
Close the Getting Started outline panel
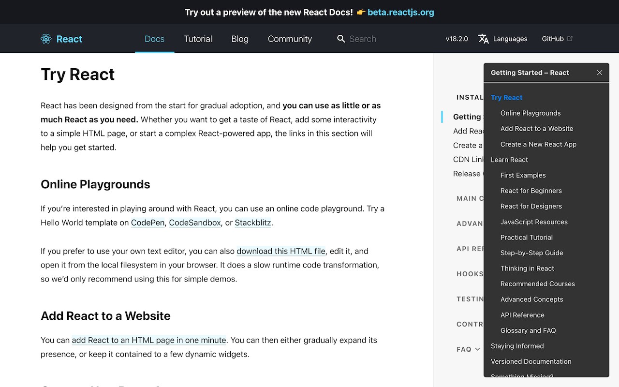600,73
